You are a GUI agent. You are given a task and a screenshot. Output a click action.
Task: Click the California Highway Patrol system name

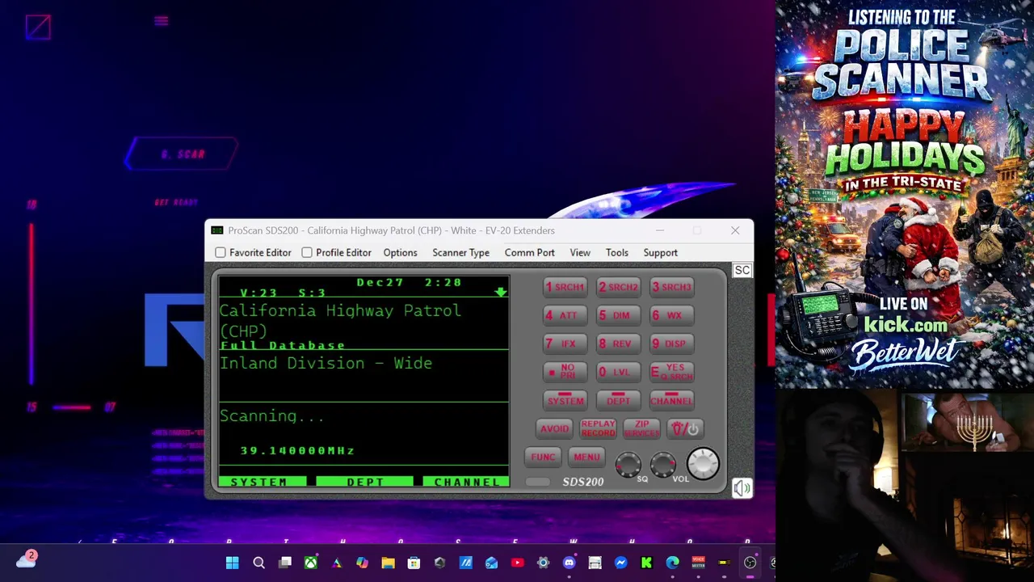(x=340, y=320)
